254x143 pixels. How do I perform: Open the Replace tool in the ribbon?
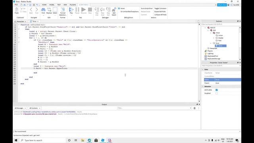49,11
